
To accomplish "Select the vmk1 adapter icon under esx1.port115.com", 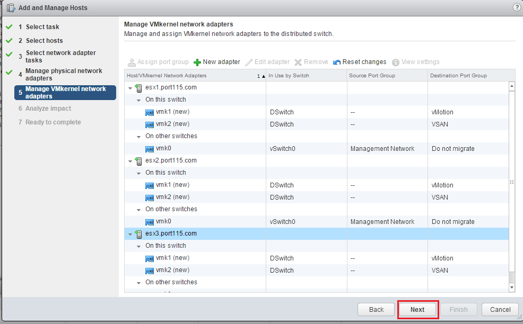I will [x=150, y=112].
